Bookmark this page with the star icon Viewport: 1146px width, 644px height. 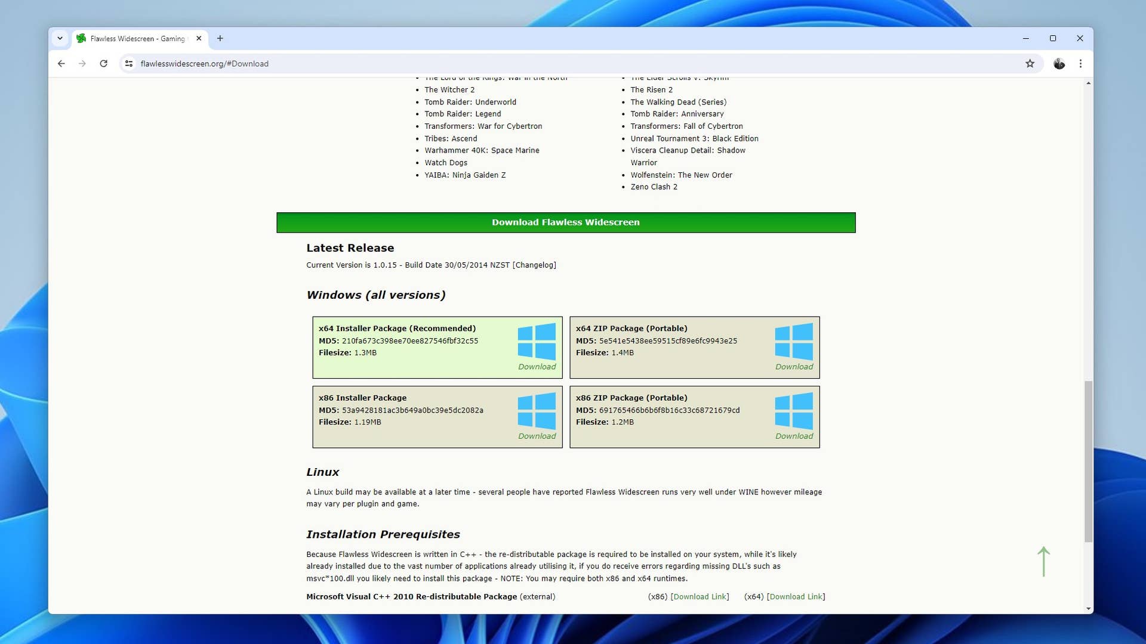(1030, 64)
